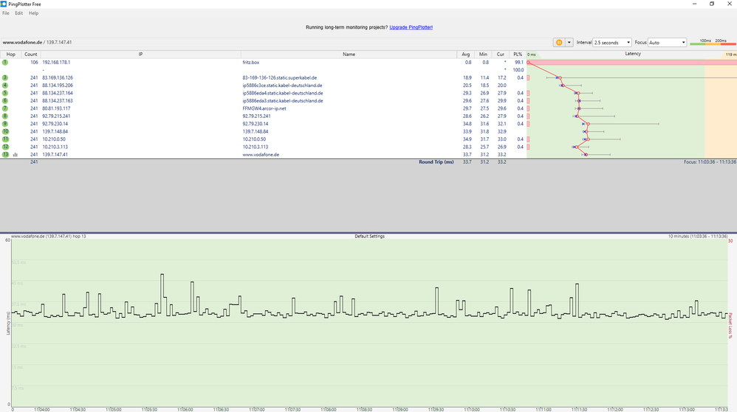Select hop 8 green circle icon
Screen dimensions: 737x412
point(5,116)
